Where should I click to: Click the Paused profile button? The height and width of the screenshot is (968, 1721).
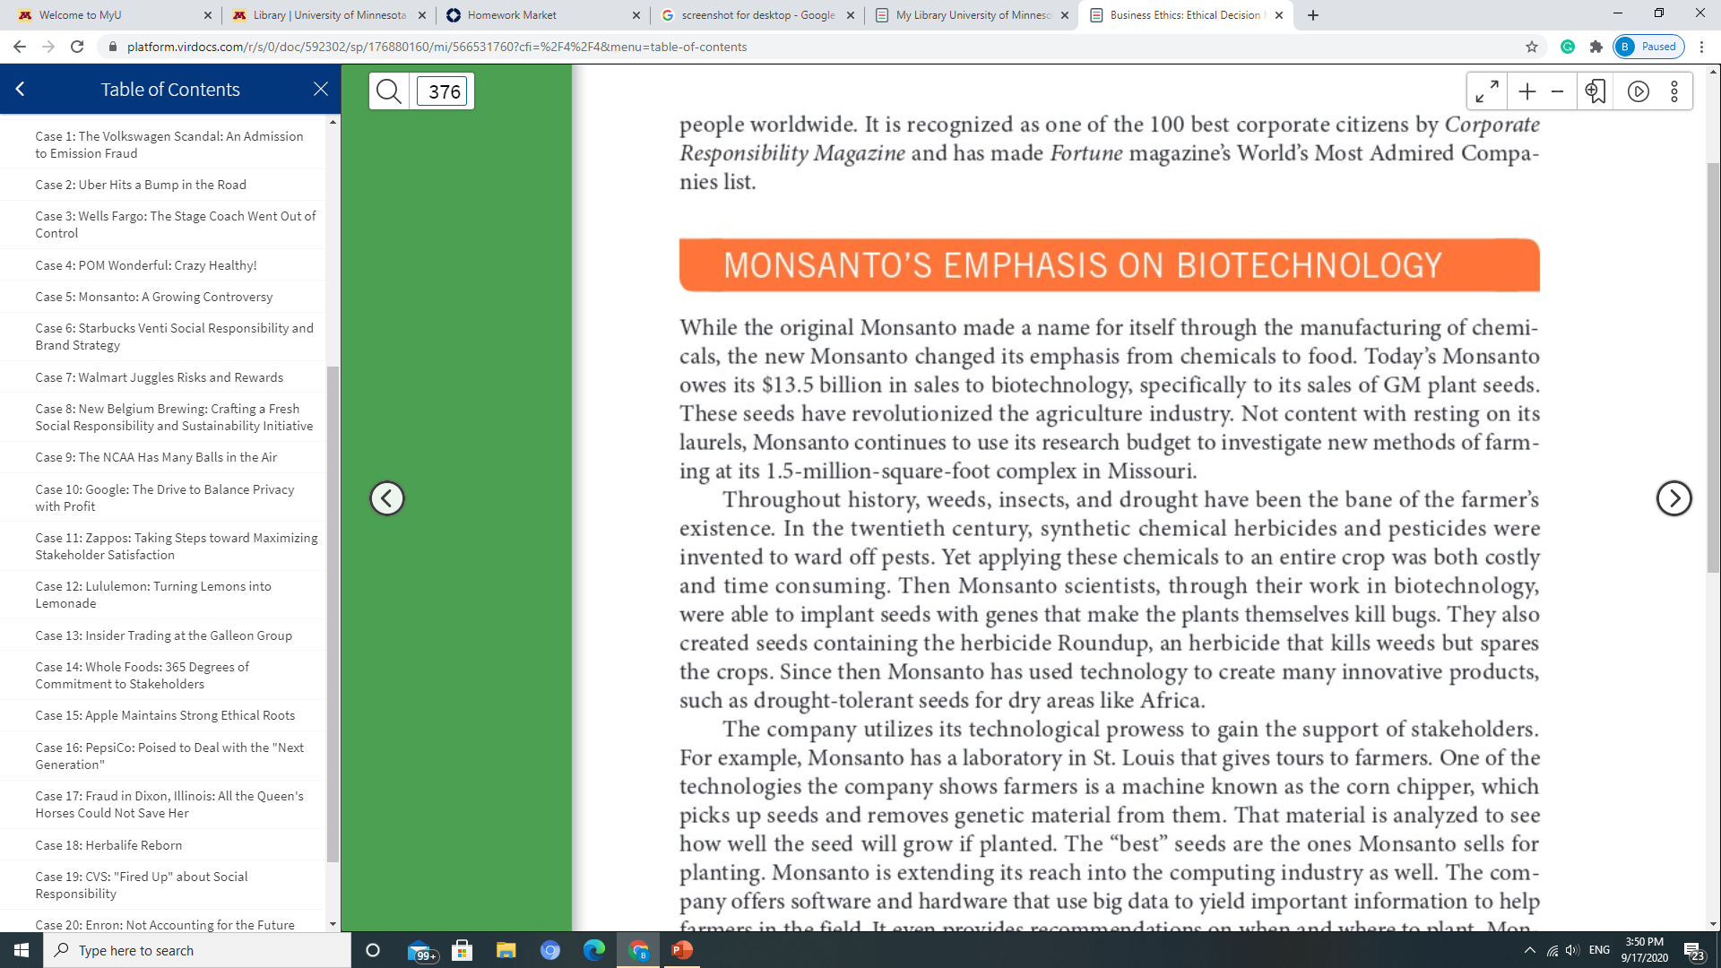click(1648, 47)
